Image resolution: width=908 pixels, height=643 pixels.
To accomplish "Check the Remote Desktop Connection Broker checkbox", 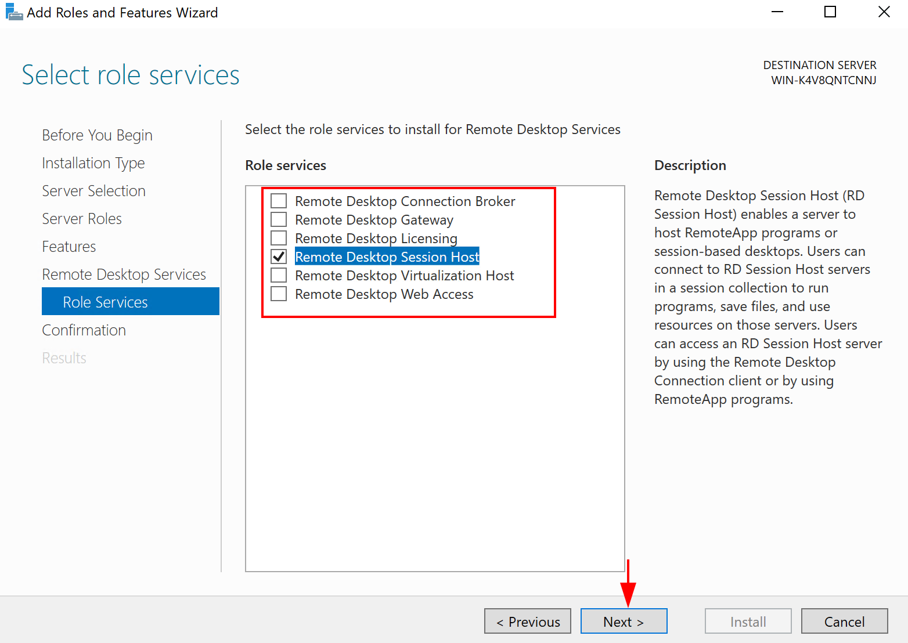I will pyautogui.click(x=278, y=200).
